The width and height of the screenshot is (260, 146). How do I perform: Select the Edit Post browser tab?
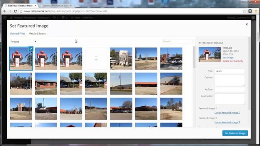click(x=20, y=6)
